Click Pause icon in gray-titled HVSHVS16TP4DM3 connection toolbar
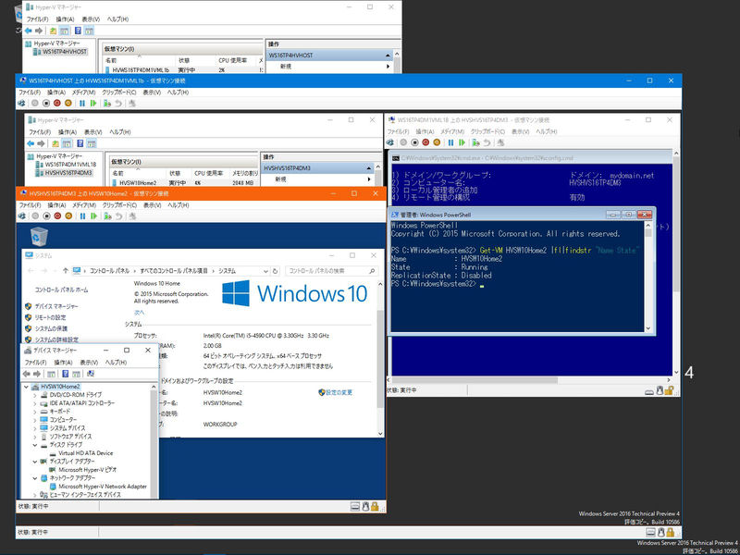This screenshot has height=555, width=740. pyautogui.click(x=450, y=142)
